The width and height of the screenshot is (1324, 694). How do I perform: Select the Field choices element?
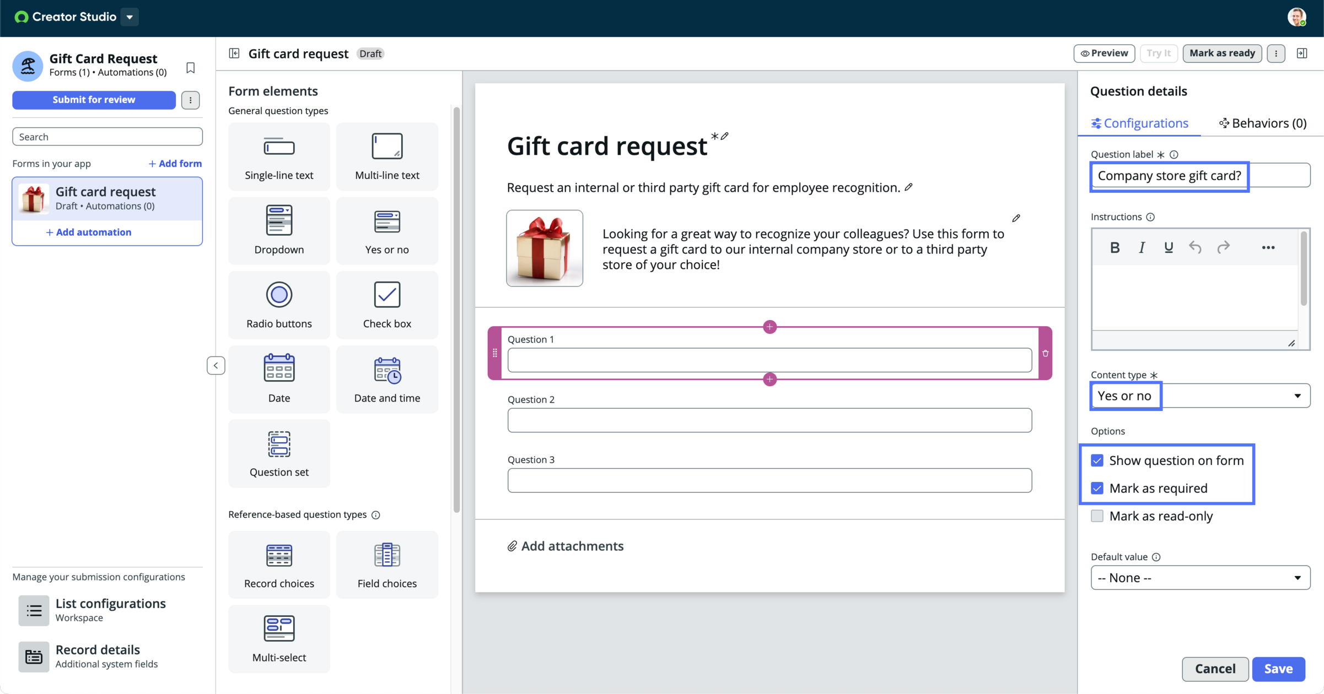[387, 565]
